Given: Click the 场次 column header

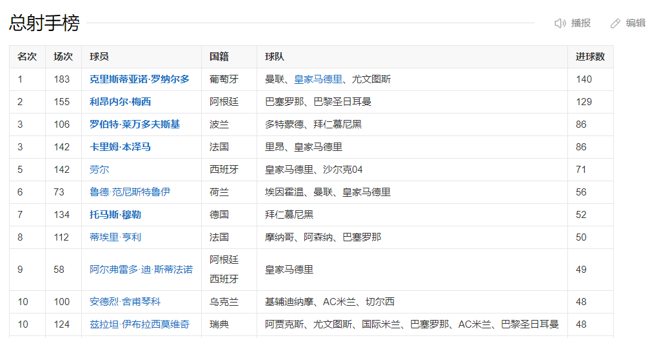Looking at the screenshot, I should click(x=63, y=57).
